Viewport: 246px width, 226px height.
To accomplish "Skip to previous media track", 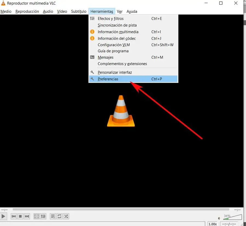I will [14, 216].
